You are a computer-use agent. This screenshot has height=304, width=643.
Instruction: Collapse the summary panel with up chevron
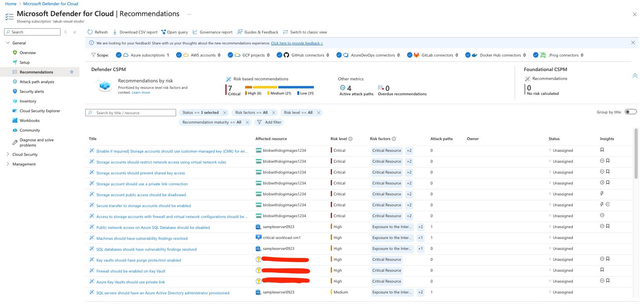635,75
